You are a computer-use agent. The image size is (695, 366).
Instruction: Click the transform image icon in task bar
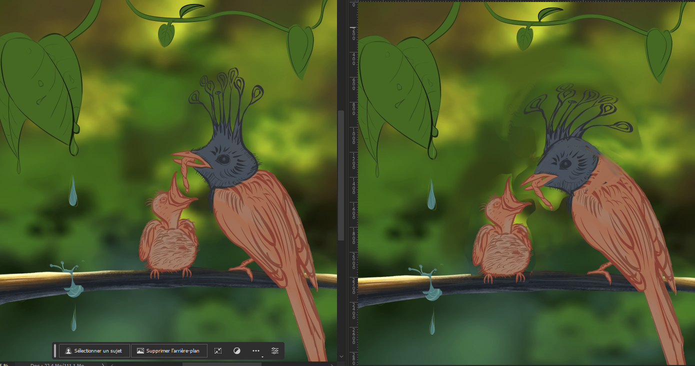click(218, 351)
